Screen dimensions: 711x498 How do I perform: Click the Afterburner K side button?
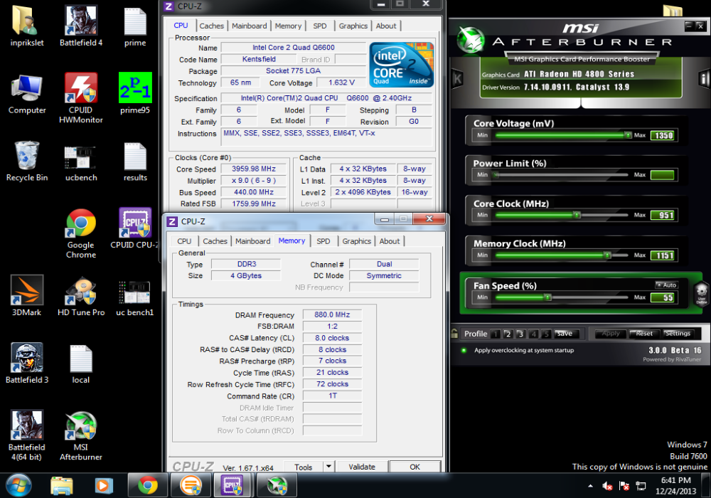[x=457, y=80]
